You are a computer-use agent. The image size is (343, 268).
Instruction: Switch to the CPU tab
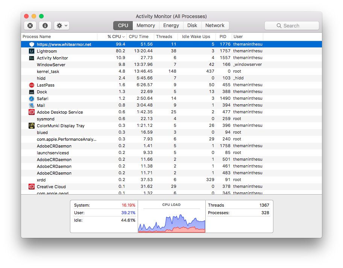click(123, 26)
